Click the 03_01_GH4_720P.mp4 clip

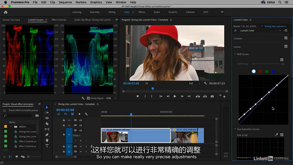187,135
